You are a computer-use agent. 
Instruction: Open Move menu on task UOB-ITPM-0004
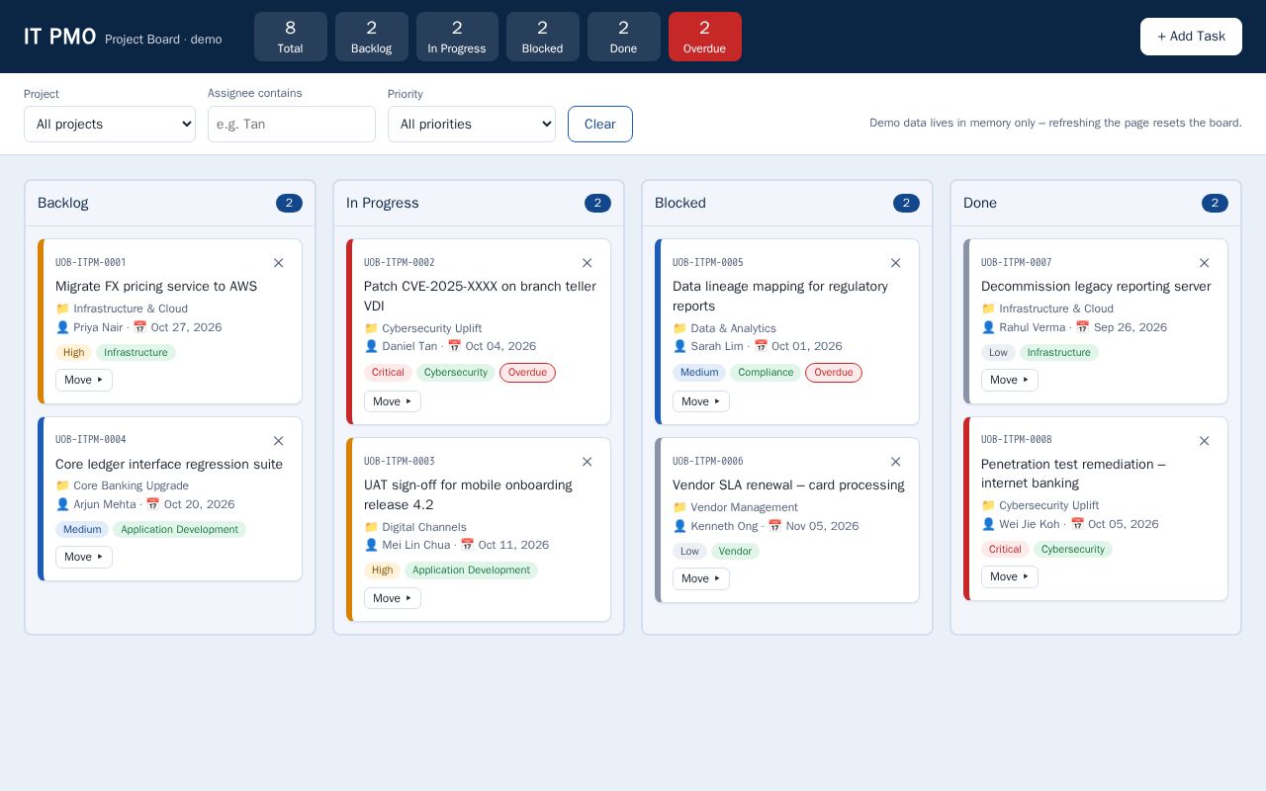[84, 557]
